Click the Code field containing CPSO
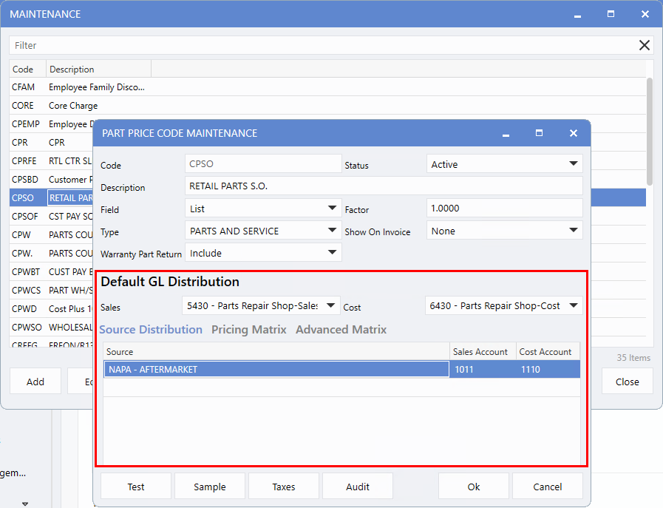 click(x=263, y=163)
